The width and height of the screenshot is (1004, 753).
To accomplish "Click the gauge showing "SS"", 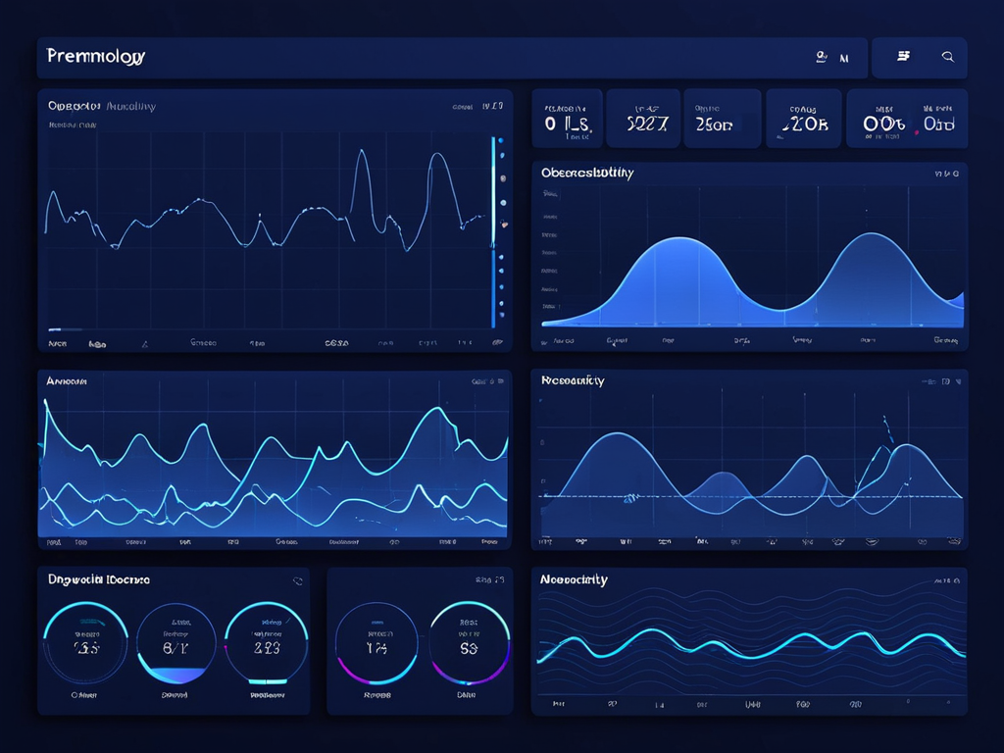I will click(x=469, y=643).
